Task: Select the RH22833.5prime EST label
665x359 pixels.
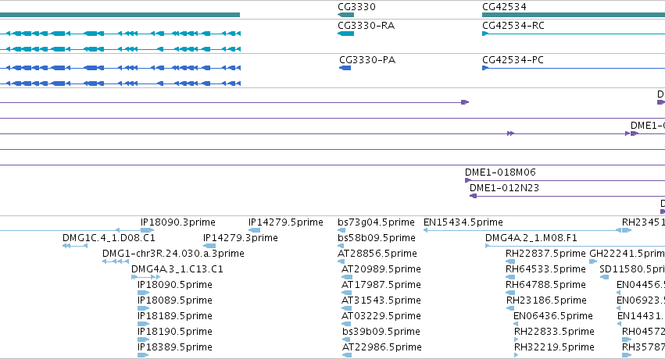Action: (x=554, y=332)
